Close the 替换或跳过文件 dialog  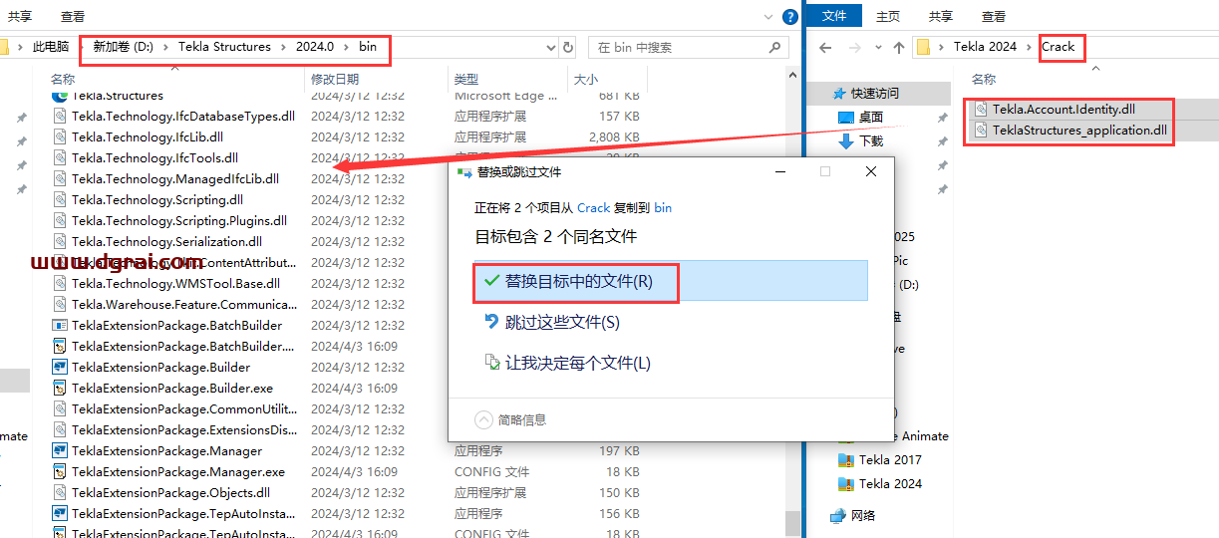(x=871, y=171)
